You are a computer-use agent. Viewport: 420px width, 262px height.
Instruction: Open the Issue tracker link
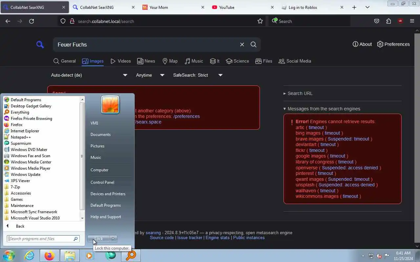click(x=190, y=238)
